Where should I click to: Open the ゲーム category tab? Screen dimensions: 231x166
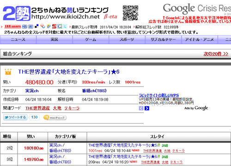tap(91, 40)
